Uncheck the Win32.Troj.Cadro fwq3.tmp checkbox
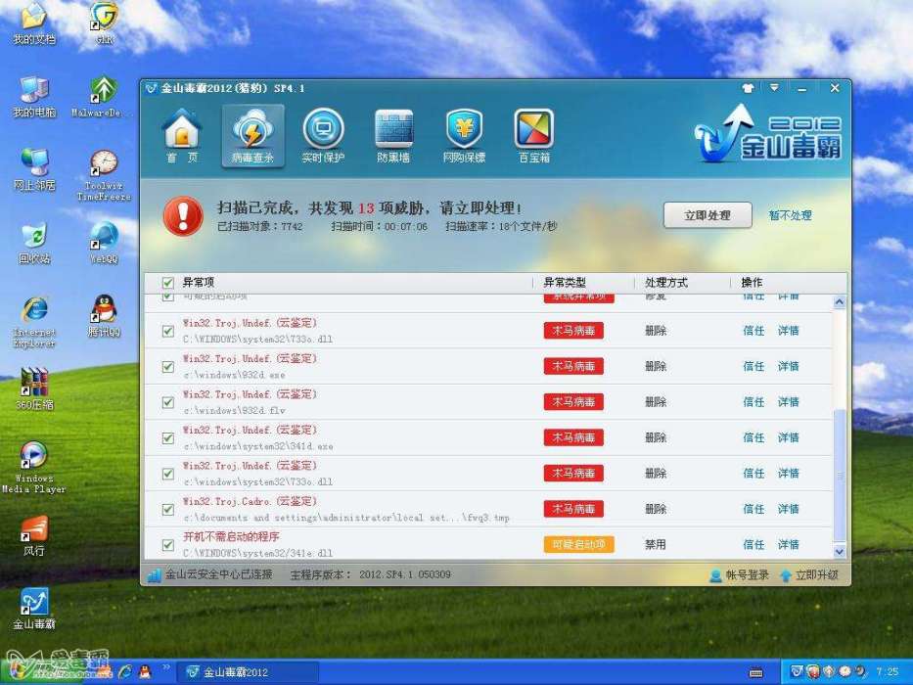Viewport: 913px width, 685px height. coord(167,510)
